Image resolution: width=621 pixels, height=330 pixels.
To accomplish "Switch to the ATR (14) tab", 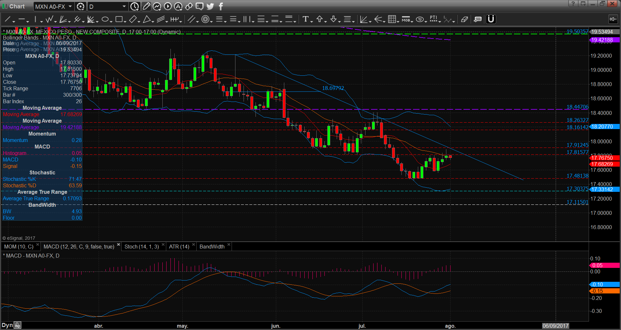I will (179, 247).
